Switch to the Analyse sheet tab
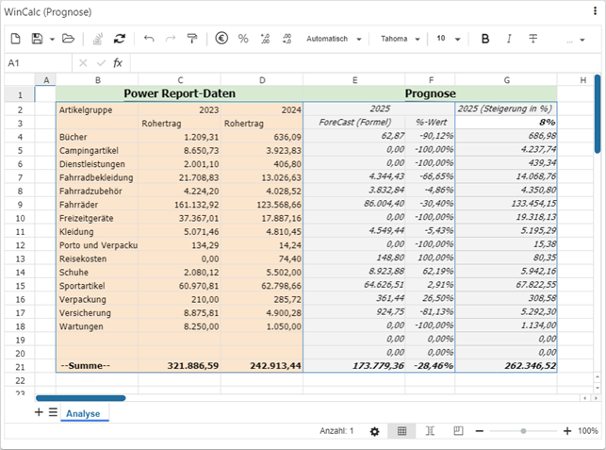 point(85,413)
